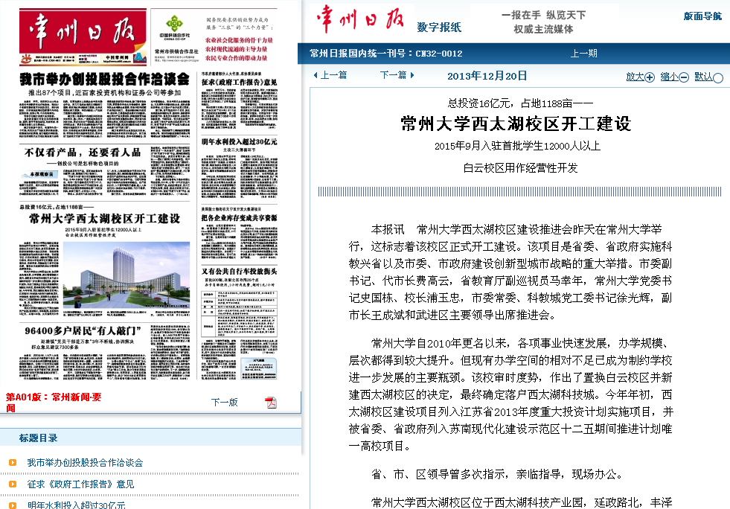This screenshot has width=730, height=509.
Task: Open 明年水利投入超过30亿元 in title list
Action: (77, 505)
